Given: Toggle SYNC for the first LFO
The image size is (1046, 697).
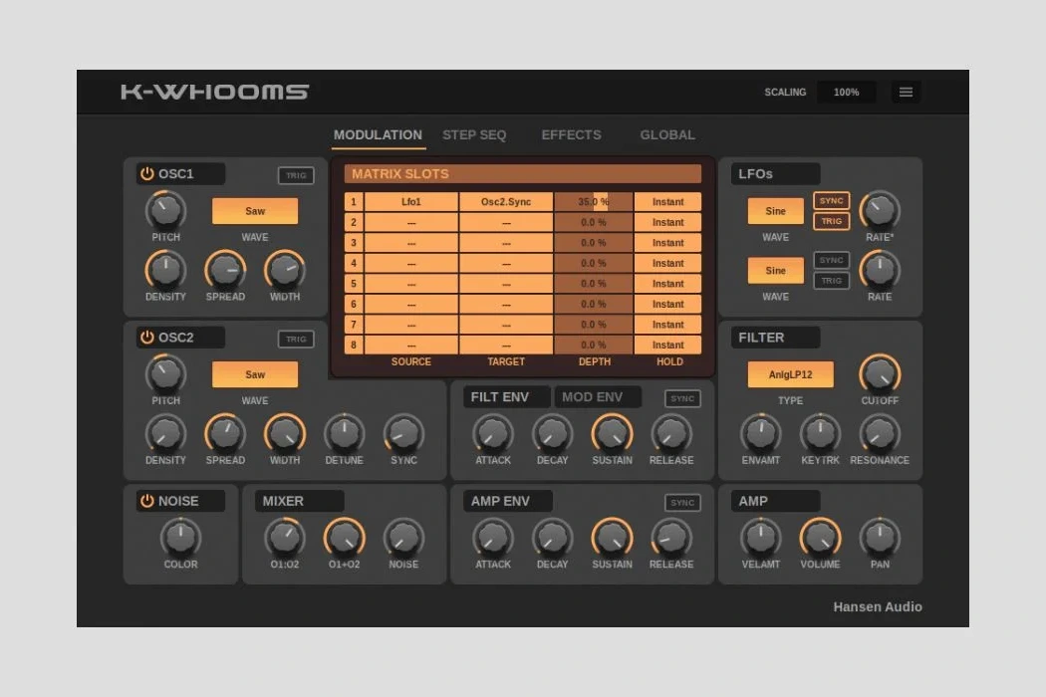Looking at the screenshot, I should pyautogui.click(x=831, y=201).
